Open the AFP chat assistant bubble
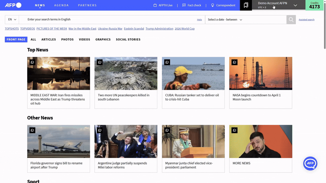 [310, 163]
